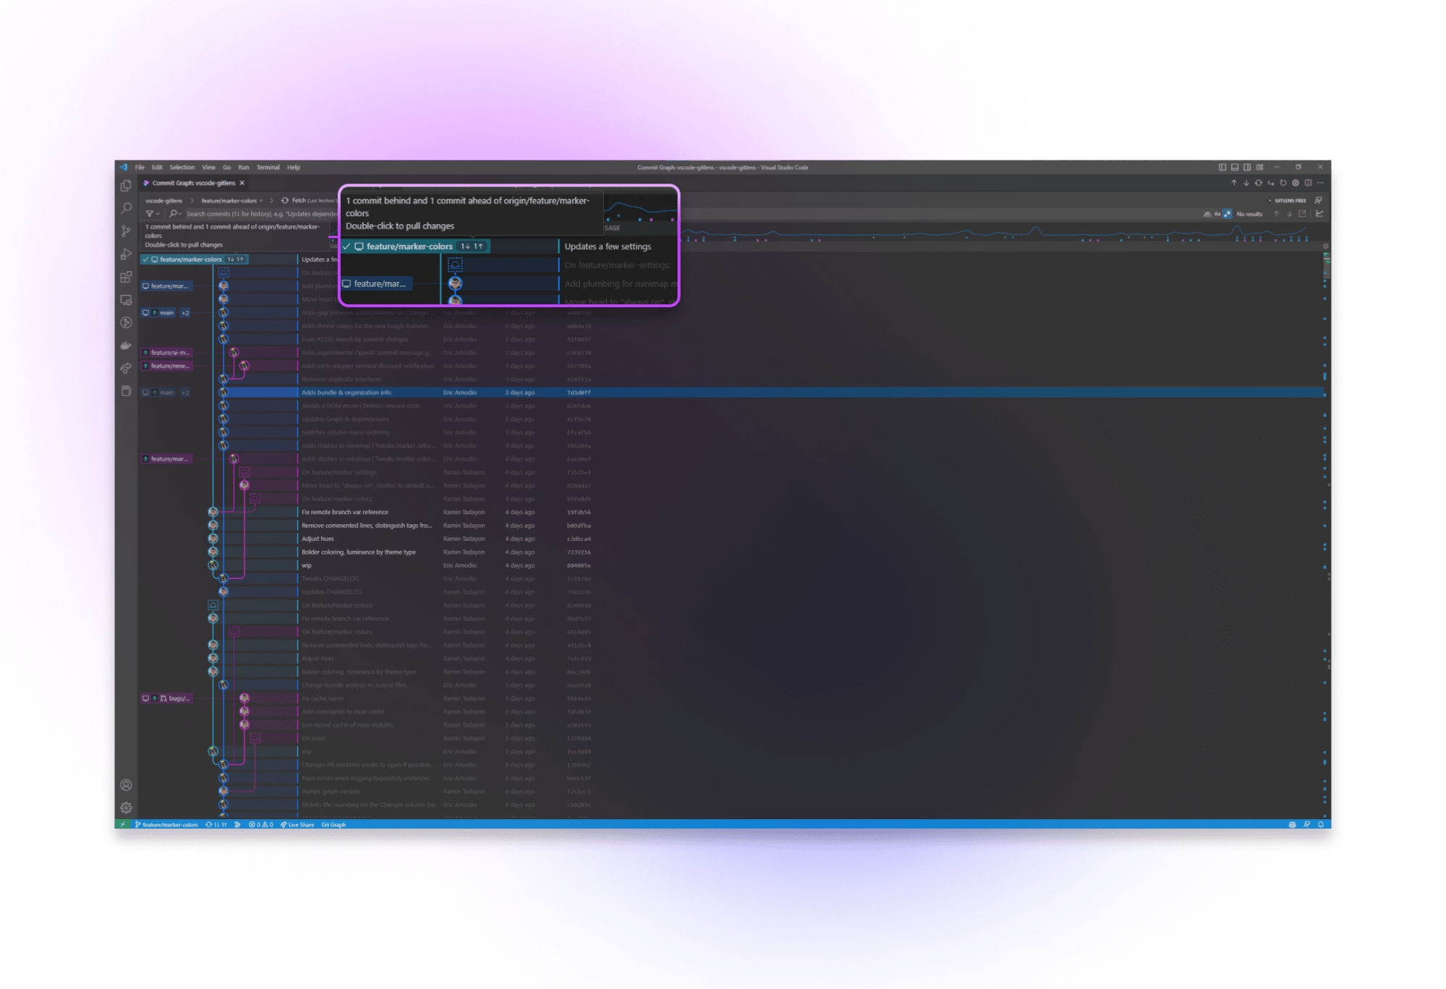Toggle the minimap chart icon
This screenshot has width=1446, height=989.
[1319, 214]
